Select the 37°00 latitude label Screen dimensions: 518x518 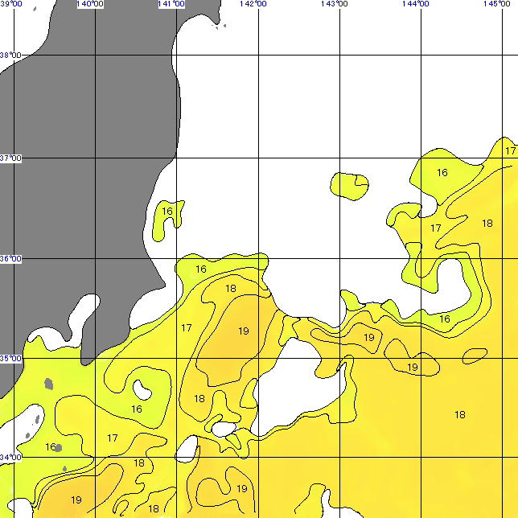(x=10, y=158)
